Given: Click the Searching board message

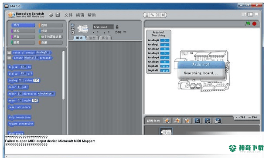Looking at the screenshot, I should pos(201,73).
